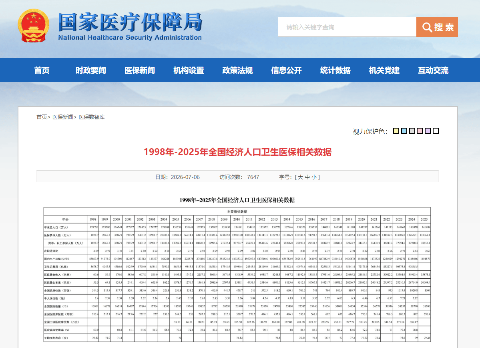The image size is (480, 348).
Task: Choose the gray eye-protection color swatch
Action: tap(412, 131)
